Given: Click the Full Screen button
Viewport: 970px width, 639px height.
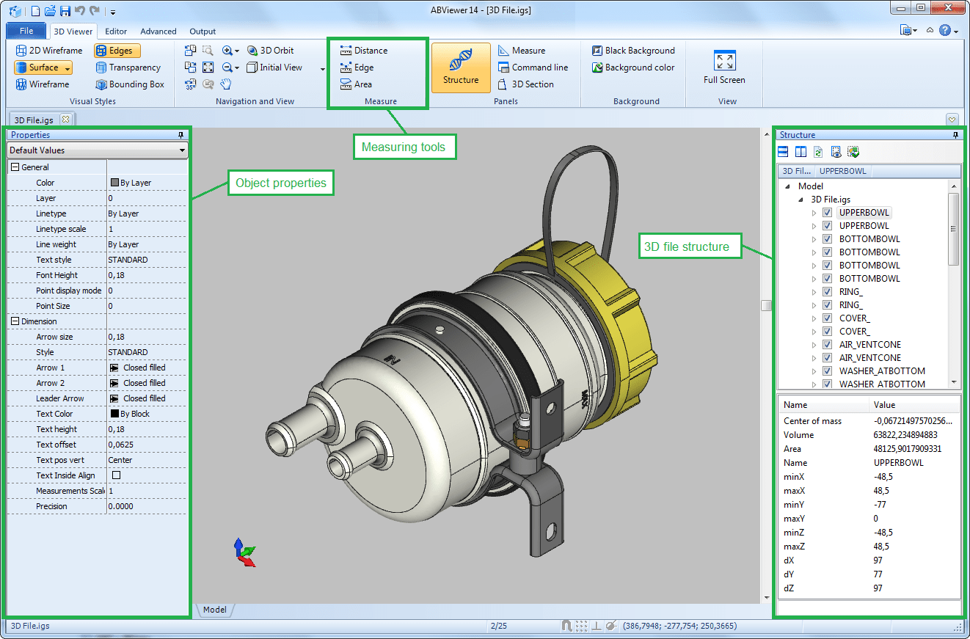Looking at the screenshot, I should coord(724,67).
